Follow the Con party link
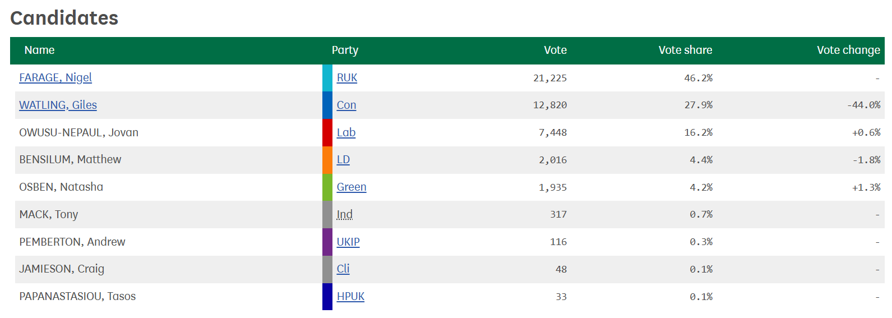892x318 pixels. click(x=346, y=105)
